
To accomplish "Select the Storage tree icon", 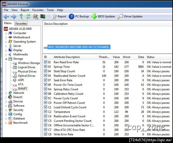I will [10, 59].
